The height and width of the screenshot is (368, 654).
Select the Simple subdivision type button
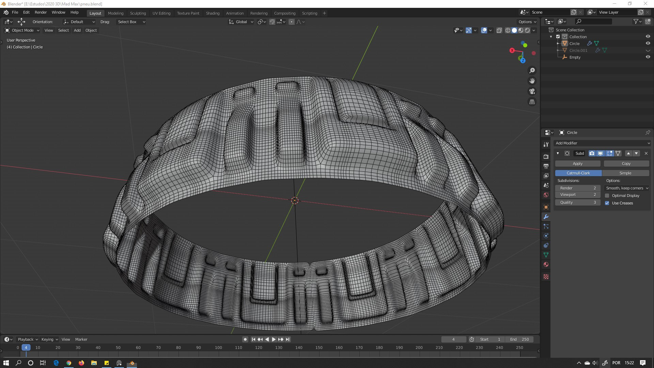coord(625,173)
